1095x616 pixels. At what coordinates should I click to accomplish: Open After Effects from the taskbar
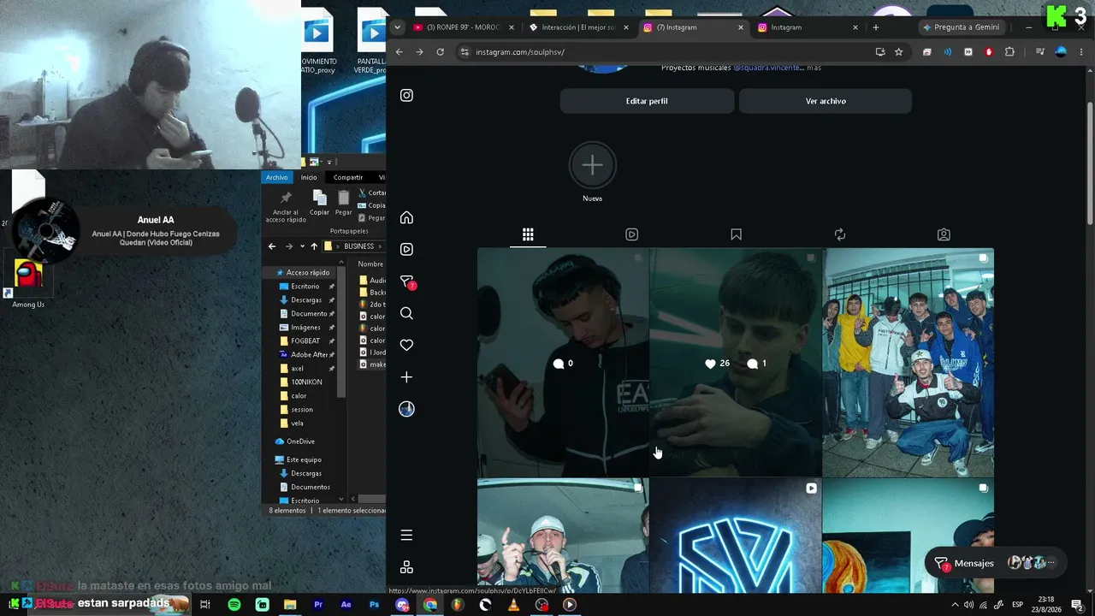point(346,605)
